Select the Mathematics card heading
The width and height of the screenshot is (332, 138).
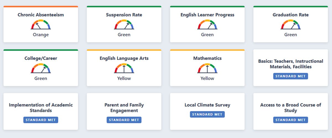[x=207, y=58]
